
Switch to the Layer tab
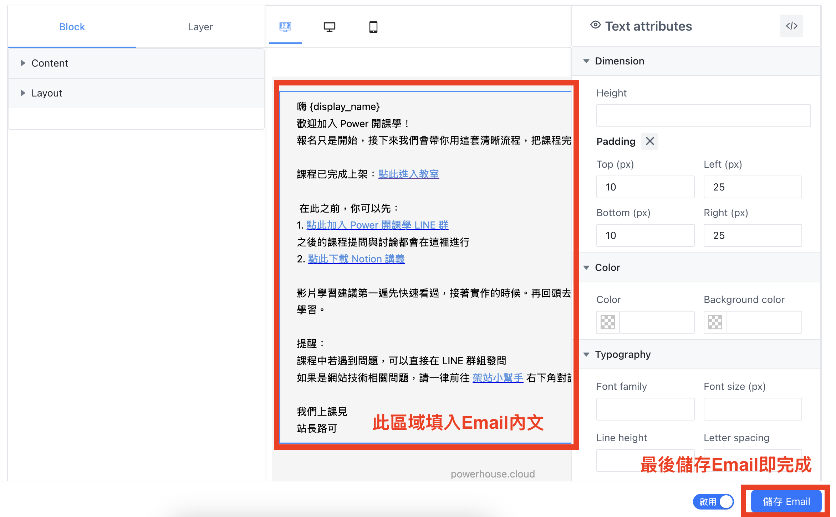[200, 27]
